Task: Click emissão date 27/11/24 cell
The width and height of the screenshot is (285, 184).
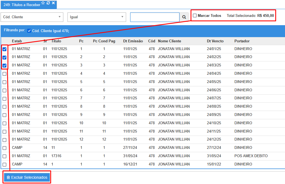Action: pyautogui.click(x=130, y=147)
